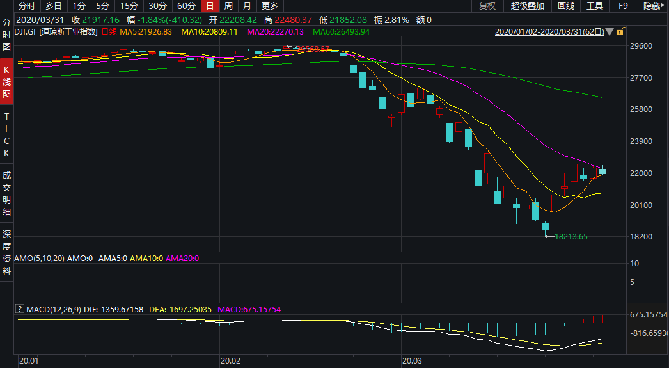Open the 画线 drawing tools

(566, 6)
